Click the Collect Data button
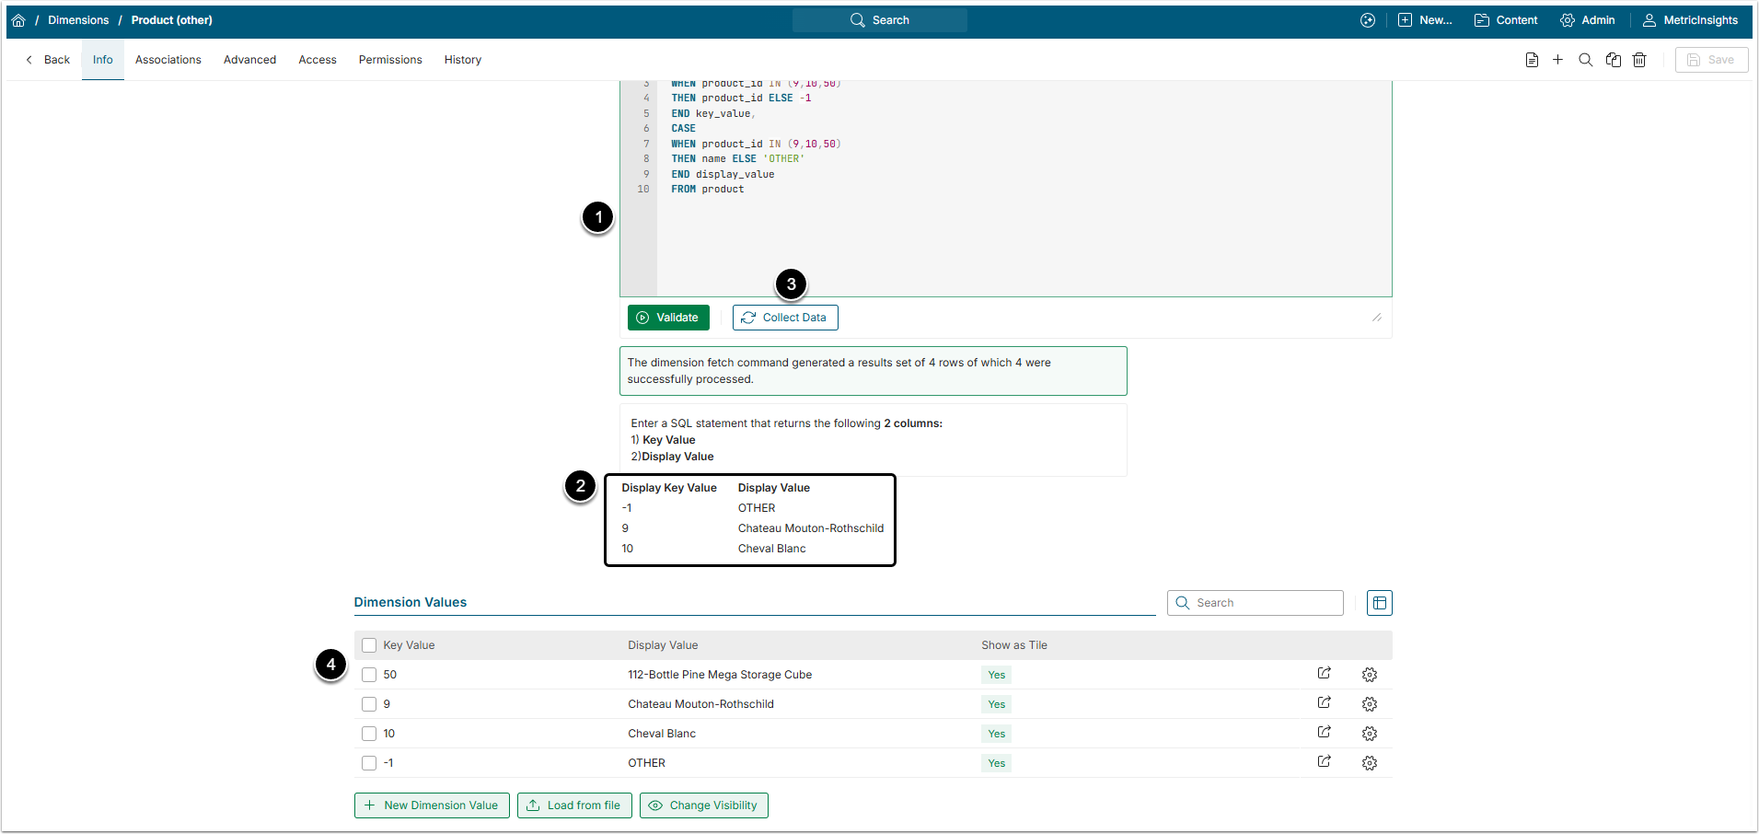The width and height of the screenshot is (1759, 834). tap(785, 318)
